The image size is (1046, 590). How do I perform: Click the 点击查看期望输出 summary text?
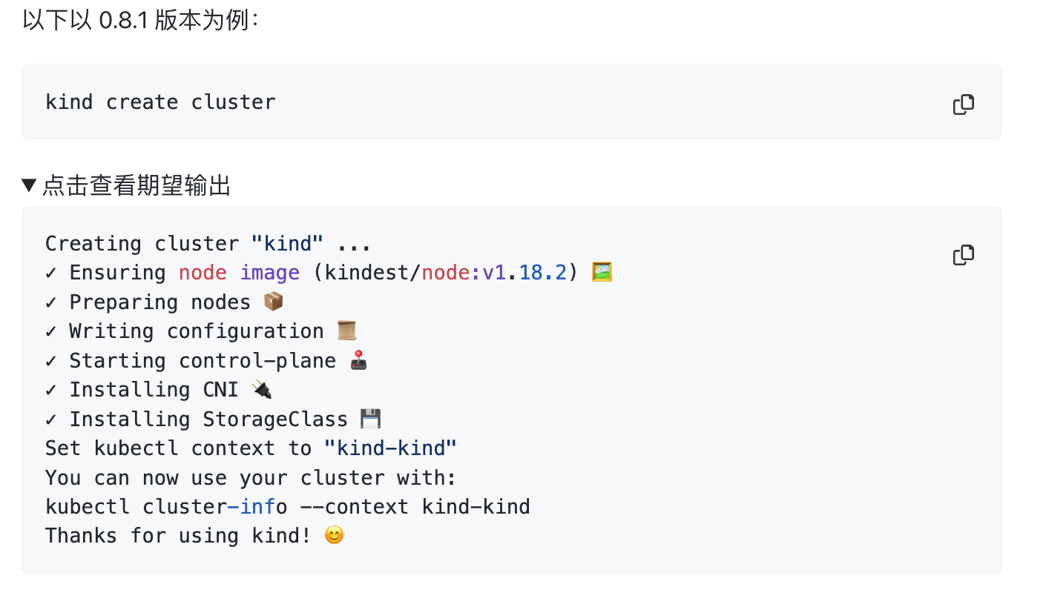coord(136,185)
